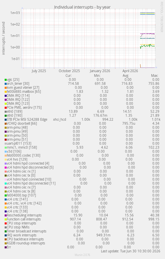The height and width of the screenshot is (259, 165).
Task: Select 'STB PCIe MSI 524288 Edge' label
Action: [x=27, y=119]
